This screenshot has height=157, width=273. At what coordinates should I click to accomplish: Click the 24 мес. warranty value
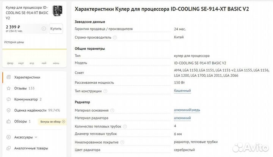[x=180, y=29]
